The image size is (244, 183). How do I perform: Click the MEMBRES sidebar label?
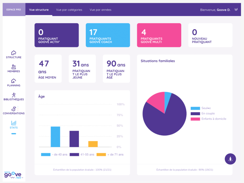14,71
